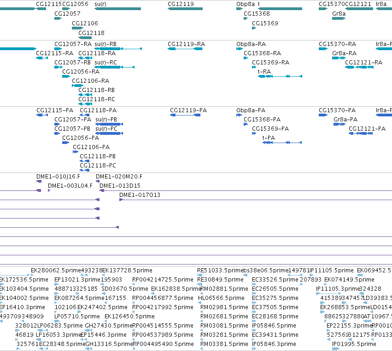Select the CG12106-PA protein label

(91, 147)
